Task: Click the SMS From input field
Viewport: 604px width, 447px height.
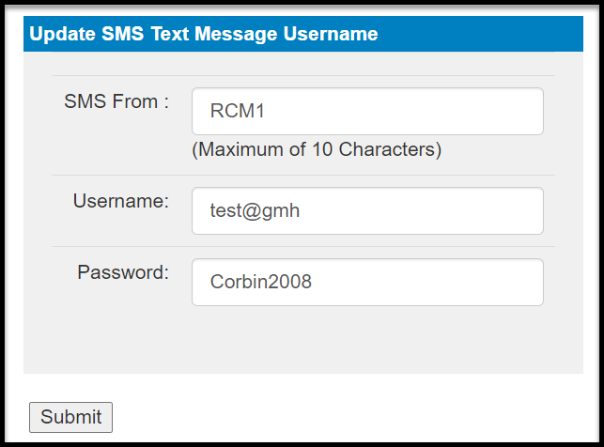Action: (x=367, y=112)
